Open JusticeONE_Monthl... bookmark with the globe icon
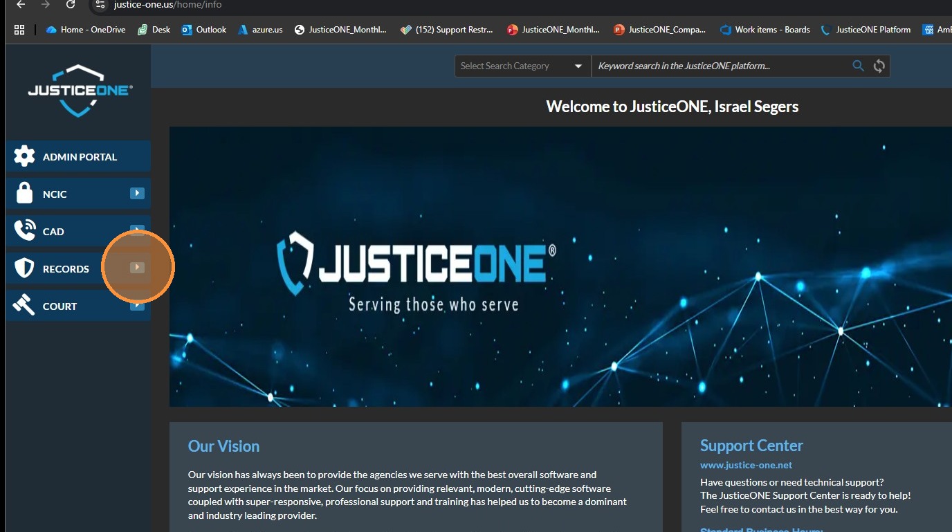952x532 pixels. [x=340, y=30]
